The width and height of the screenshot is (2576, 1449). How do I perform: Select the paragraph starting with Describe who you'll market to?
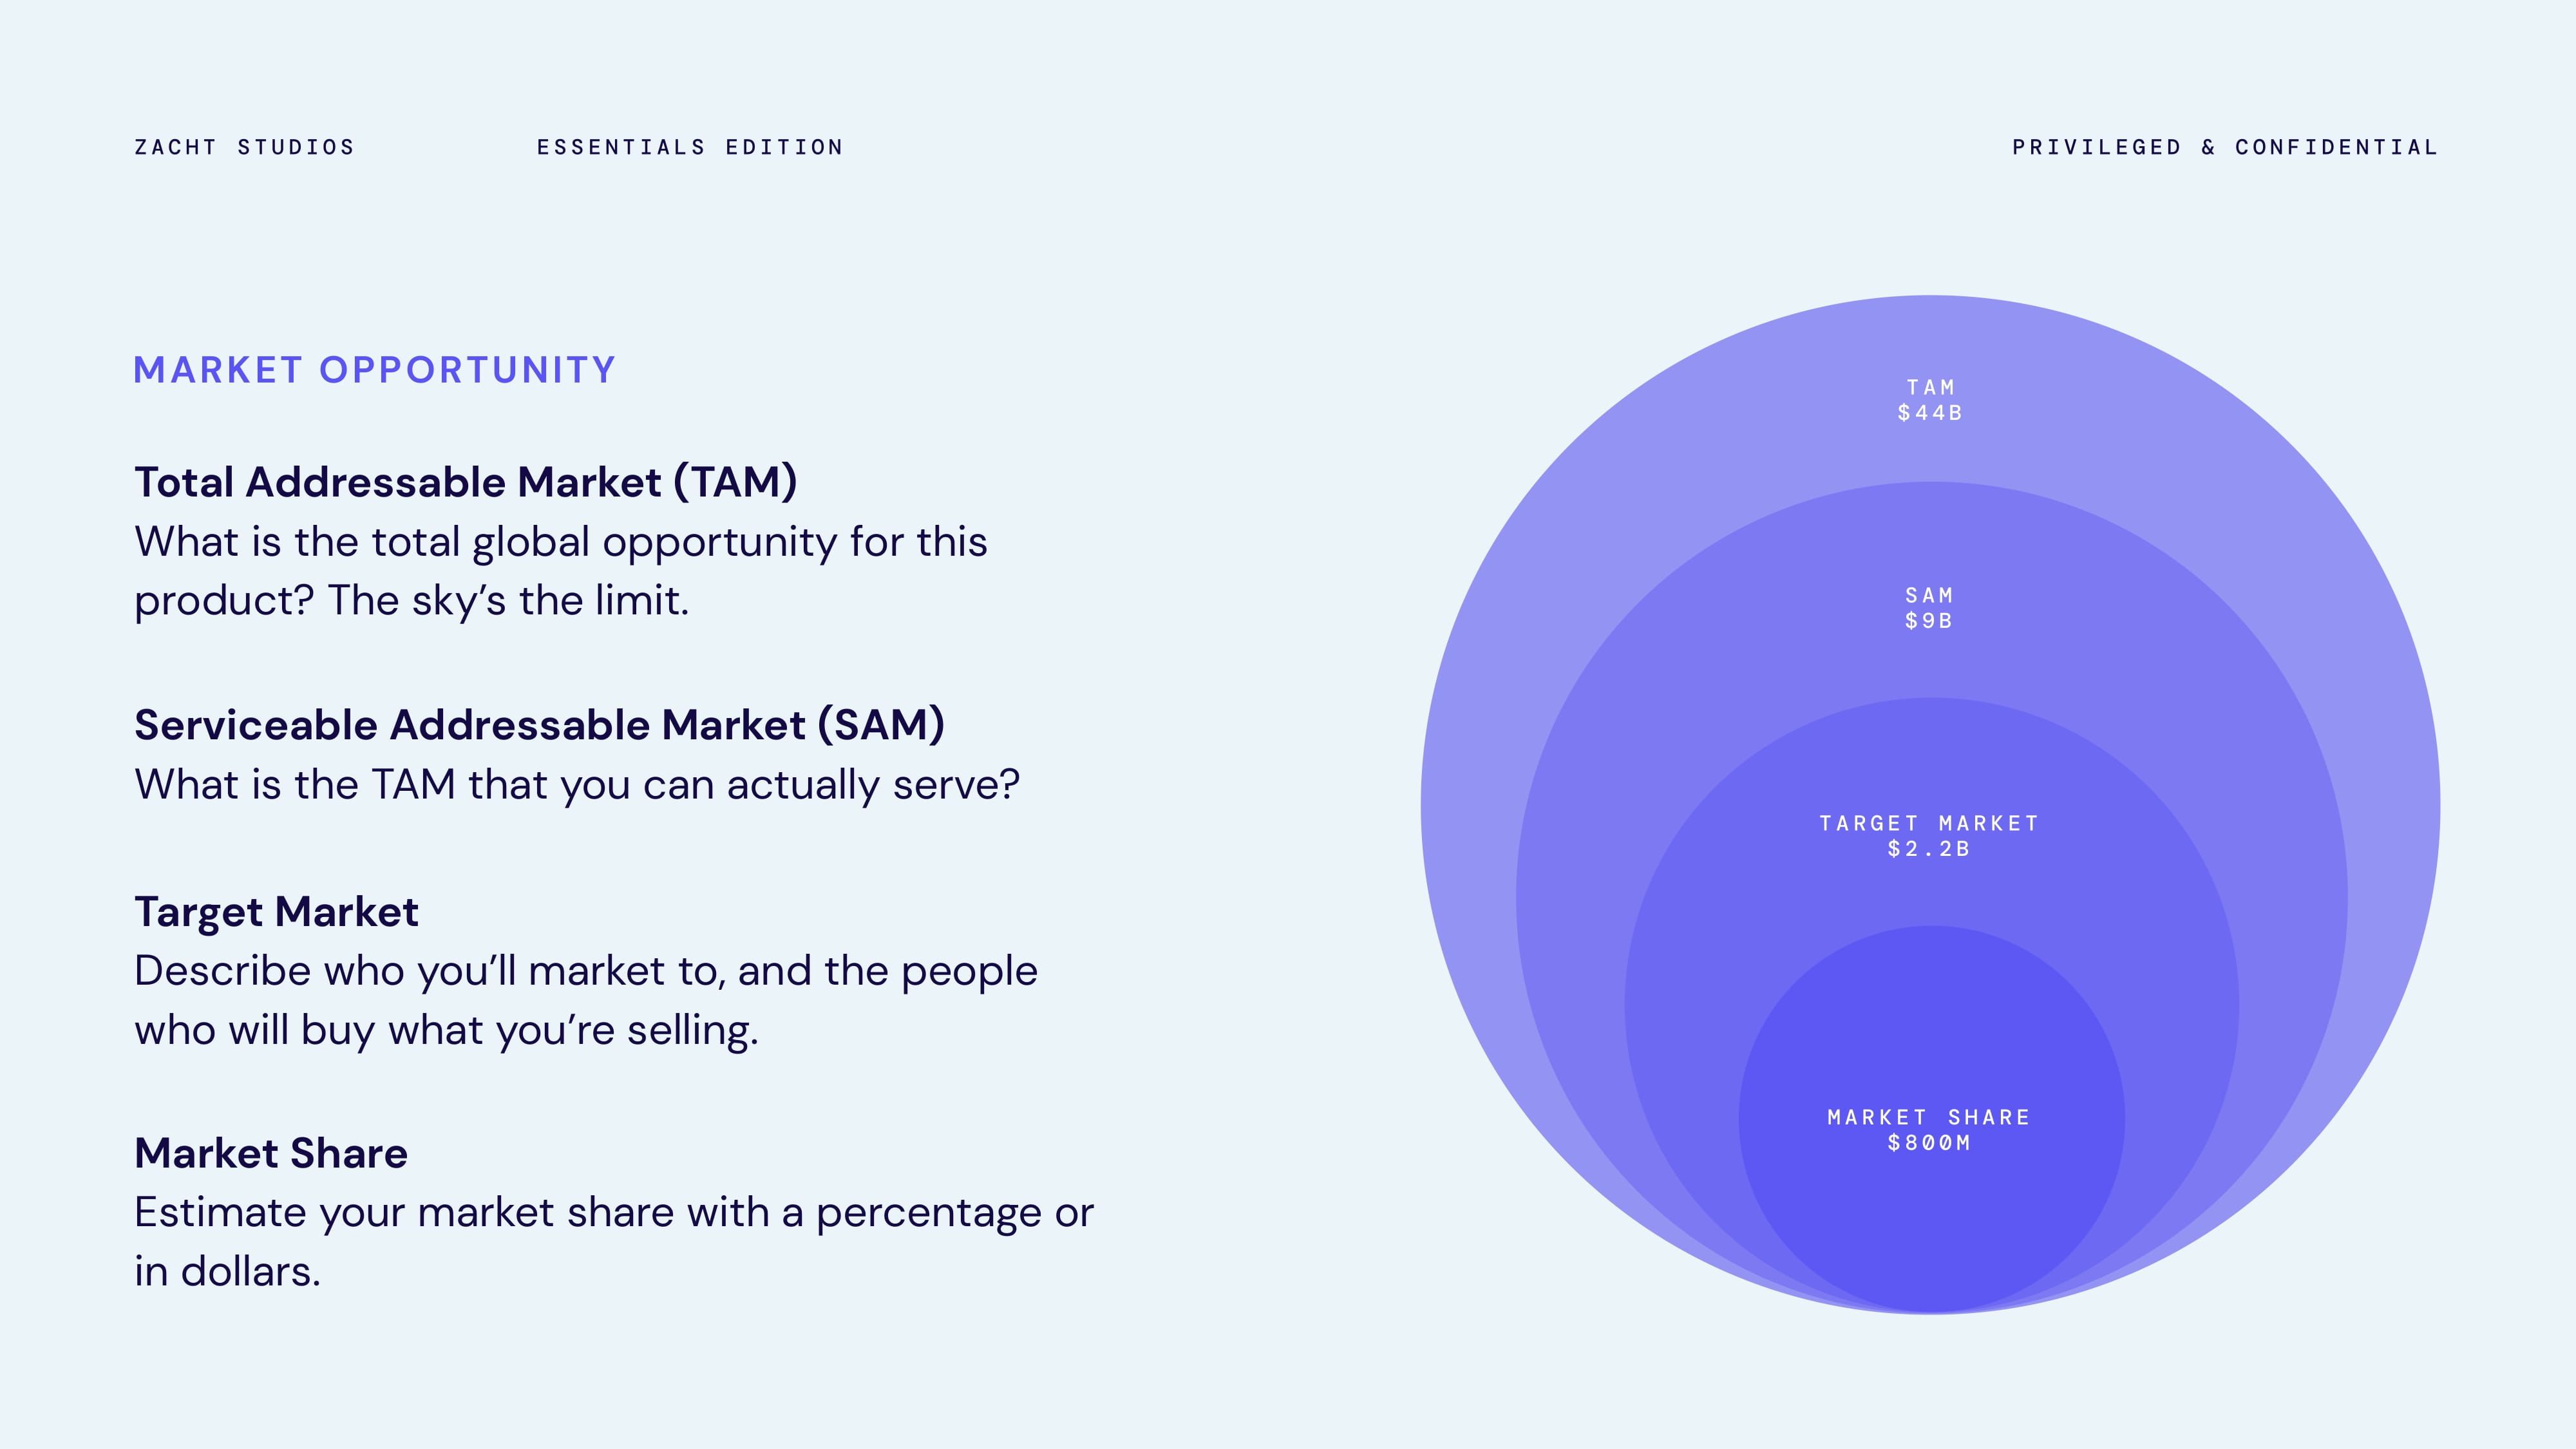pyautogui.click(x=586, y=1000)
